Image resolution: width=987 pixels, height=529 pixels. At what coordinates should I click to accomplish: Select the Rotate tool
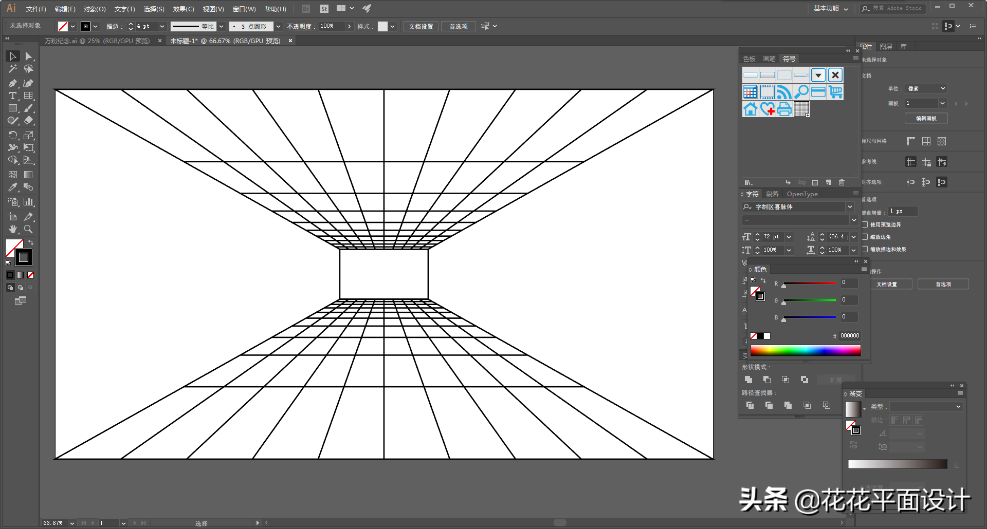coord(13,135)
